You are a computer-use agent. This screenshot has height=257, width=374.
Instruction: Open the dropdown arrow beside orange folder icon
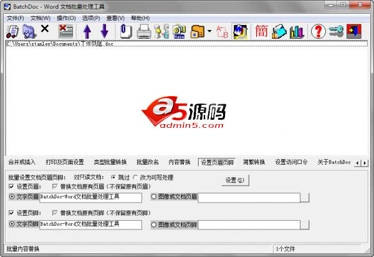(209, 31)
